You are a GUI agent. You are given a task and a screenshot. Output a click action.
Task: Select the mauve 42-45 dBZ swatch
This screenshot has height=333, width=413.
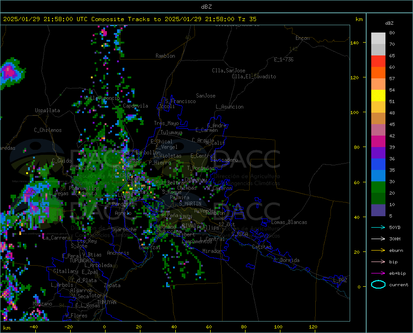click(x=378, y=130)
